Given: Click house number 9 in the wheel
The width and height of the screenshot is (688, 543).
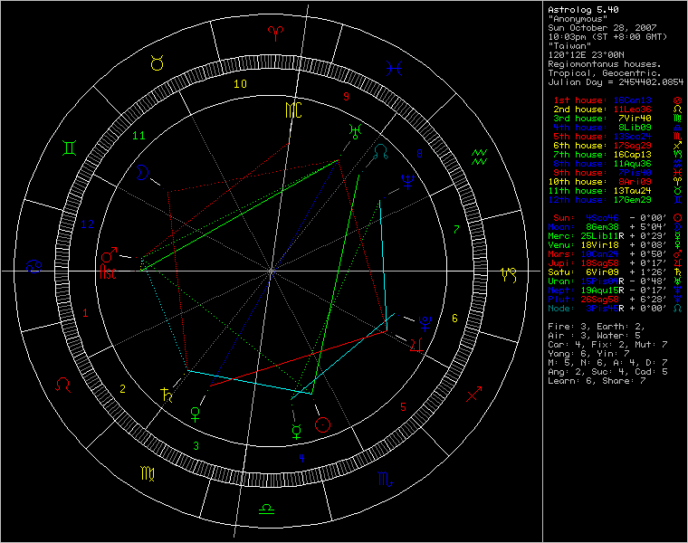Looking at the screenshot, I should tap(346, 97).
